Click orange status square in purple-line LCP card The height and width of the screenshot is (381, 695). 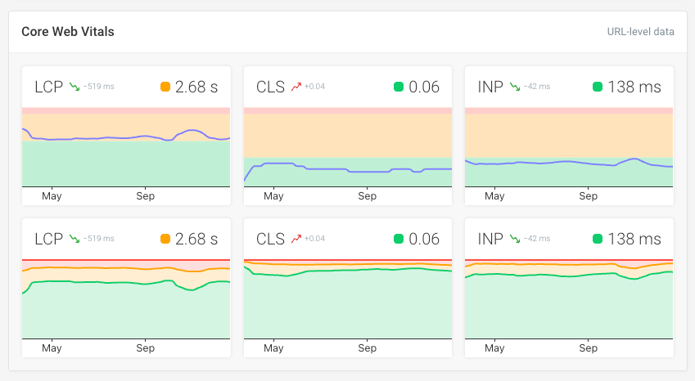point(165,87)
